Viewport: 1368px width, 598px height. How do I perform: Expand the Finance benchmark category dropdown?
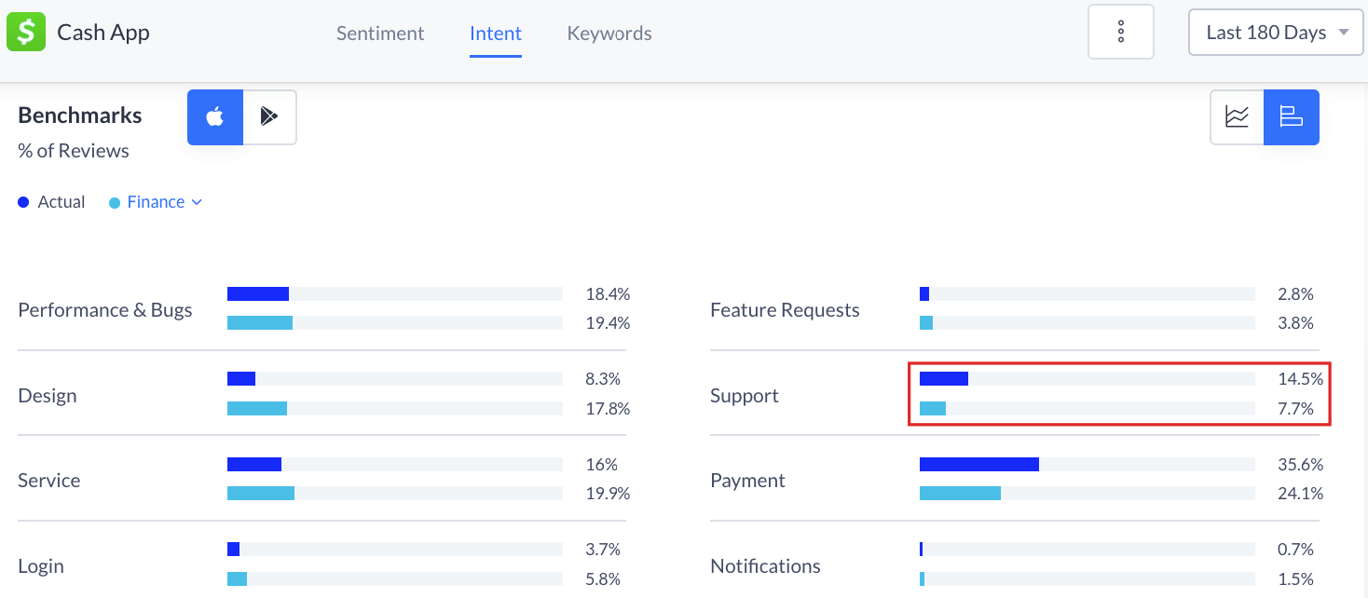coord(165,202)
